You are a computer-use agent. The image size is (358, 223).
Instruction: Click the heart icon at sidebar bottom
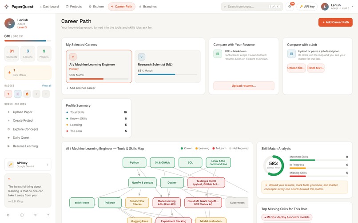pyautogui.click(x=35, y=215)
